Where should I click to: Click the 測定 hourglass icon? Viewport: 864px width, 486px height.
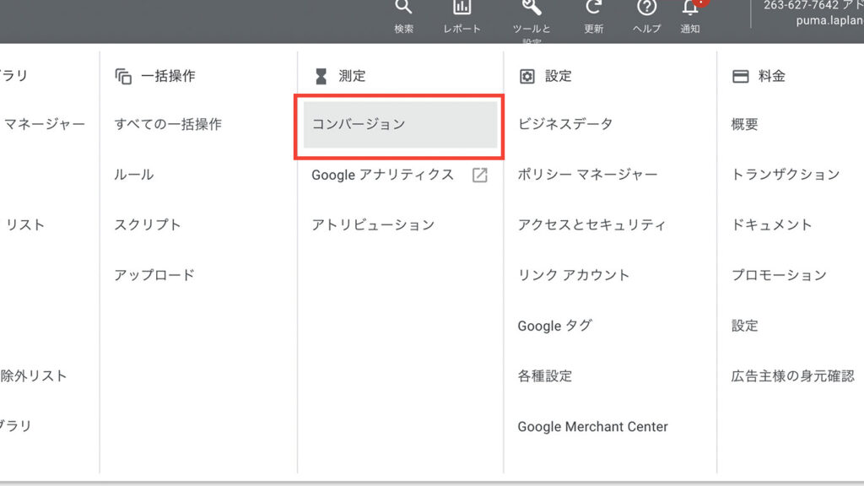point(321,76)
